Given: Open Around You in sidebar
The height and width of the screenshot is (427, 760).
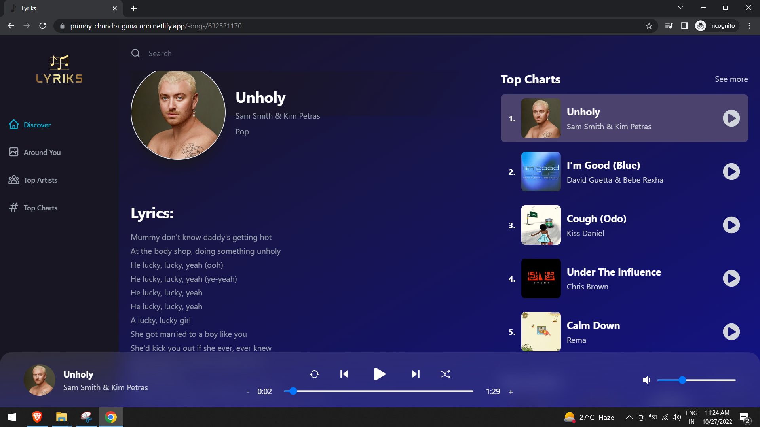Looking at the screenshot, I should point(42,153).
